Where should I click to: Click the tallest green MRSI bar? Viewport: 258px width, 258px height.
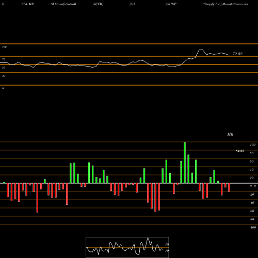pos(185,163)
